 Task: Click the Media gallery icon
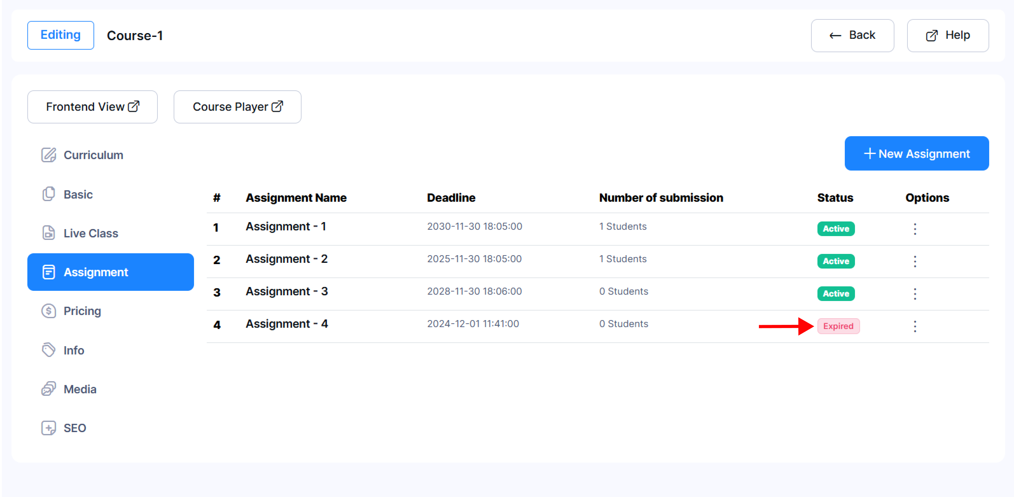click(48, 389)
